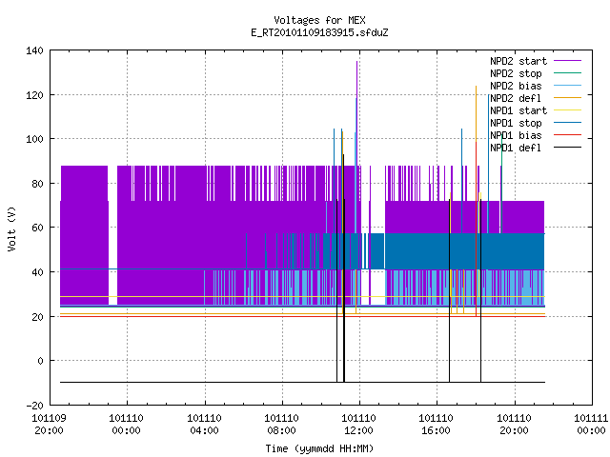Click the orange NPD2 defl legend line
The width and height of the screenshot is (610, 457).
click(x=568, y=97)
